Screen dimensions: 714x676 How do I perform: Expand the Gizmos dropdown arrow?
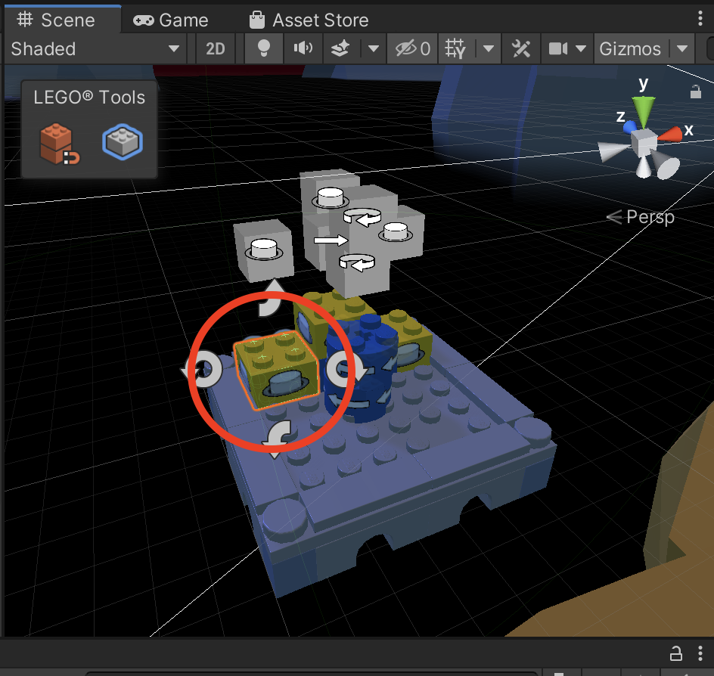[x=681, y=48]
